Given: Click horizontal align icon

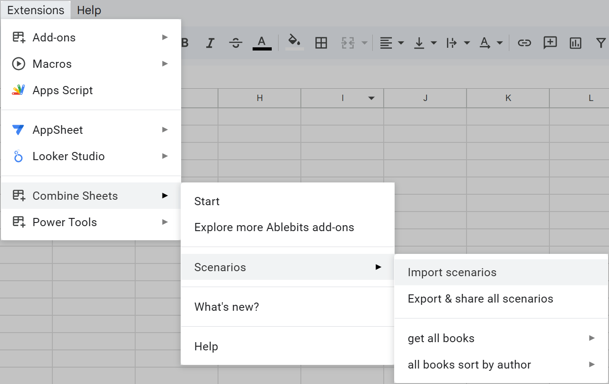Looking at the screenshot, I should click(386, 43).
